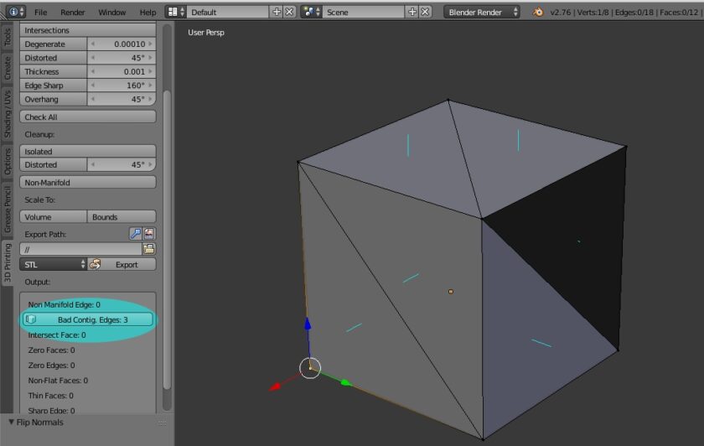Open the Blender Render engine dropdown

[482, 13]
